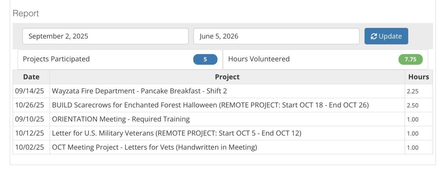Click the Hours column header
The height and width of the screenshot is (170, 441).
(418, 77)
